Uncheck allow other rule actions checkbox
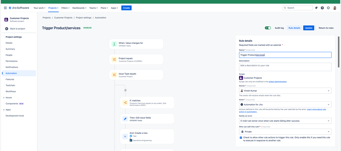The width and height of the screenshot is (341, 151). tap(241, 138)
